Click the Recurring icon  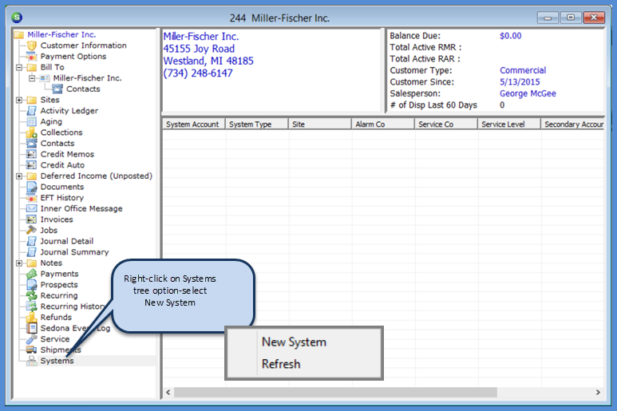point(31,296)
